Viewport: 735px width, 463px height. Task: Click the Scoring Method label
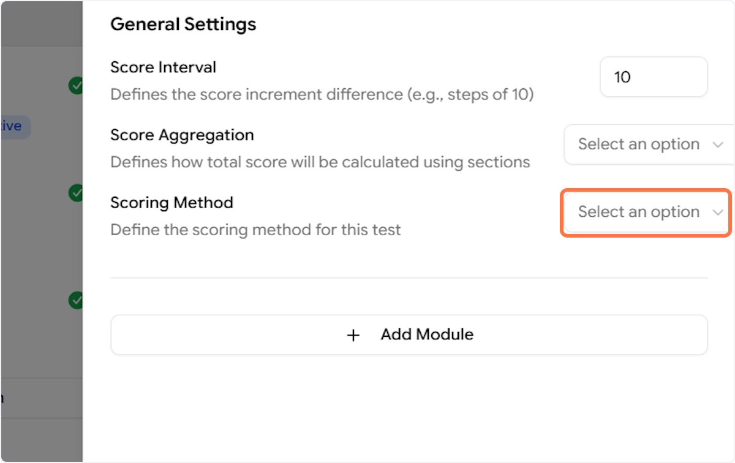pyautogui.click(x=171, y=202)
